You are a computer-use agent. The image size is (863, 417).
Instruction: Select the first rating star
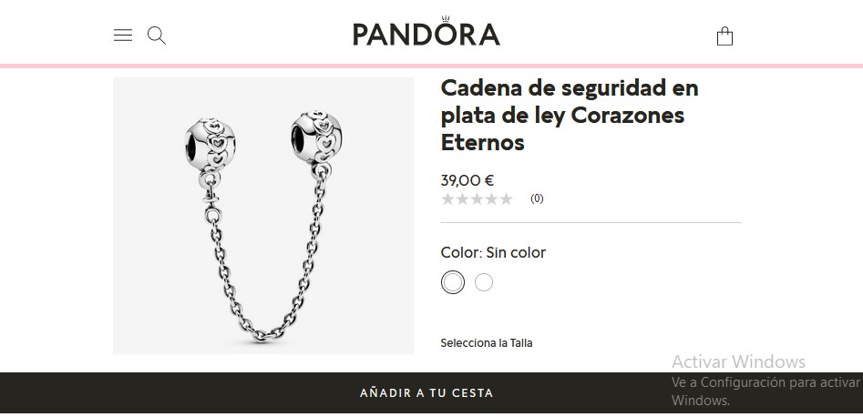(448, 199)
